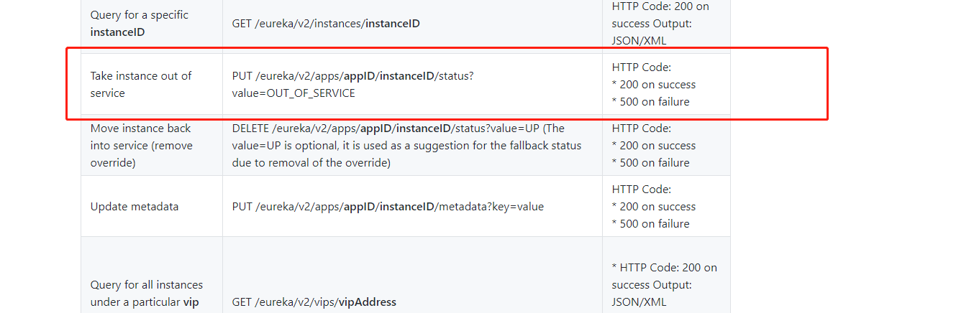This screenshot has height=313, width=956.
Task: Select PUT metadata?key=value endpoint text
Action: 388,206
